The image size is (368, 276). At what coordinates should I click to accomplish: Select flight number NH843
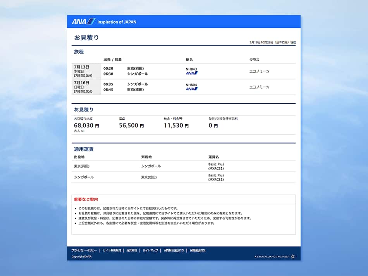click(x=191, y=69)
